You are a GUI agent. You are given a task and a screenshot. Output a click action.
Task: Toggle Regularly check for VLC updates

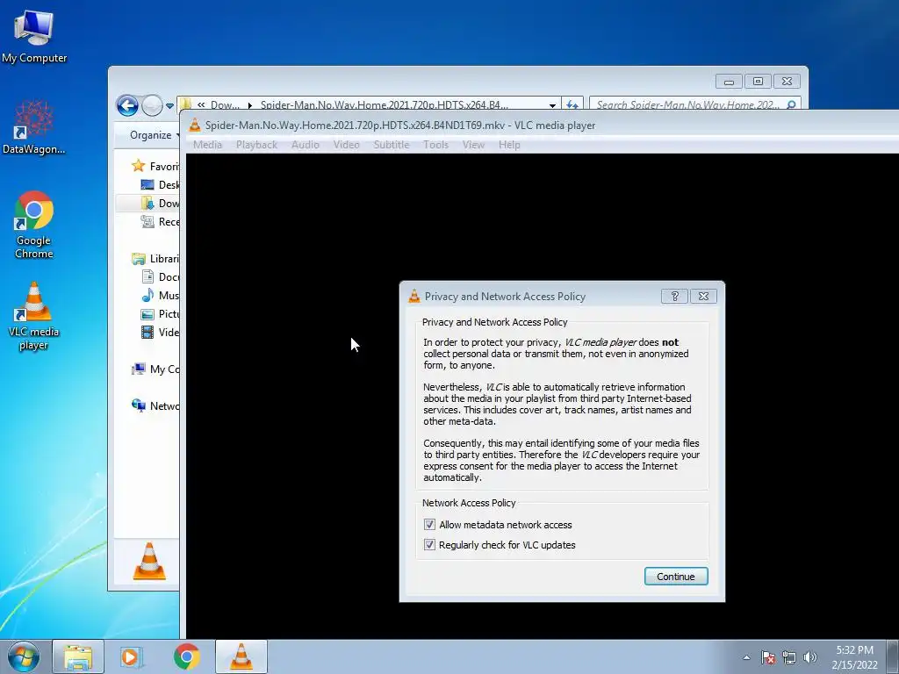click(x=429, y=544)
